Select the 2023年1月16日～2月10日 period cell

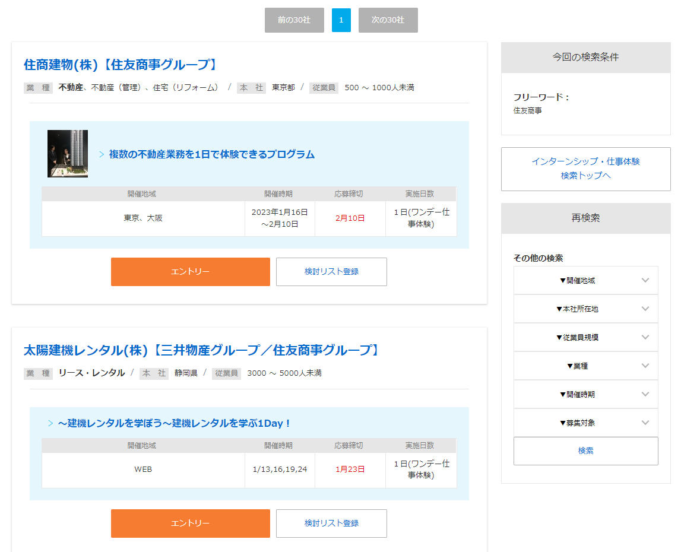tap(280, 218)
